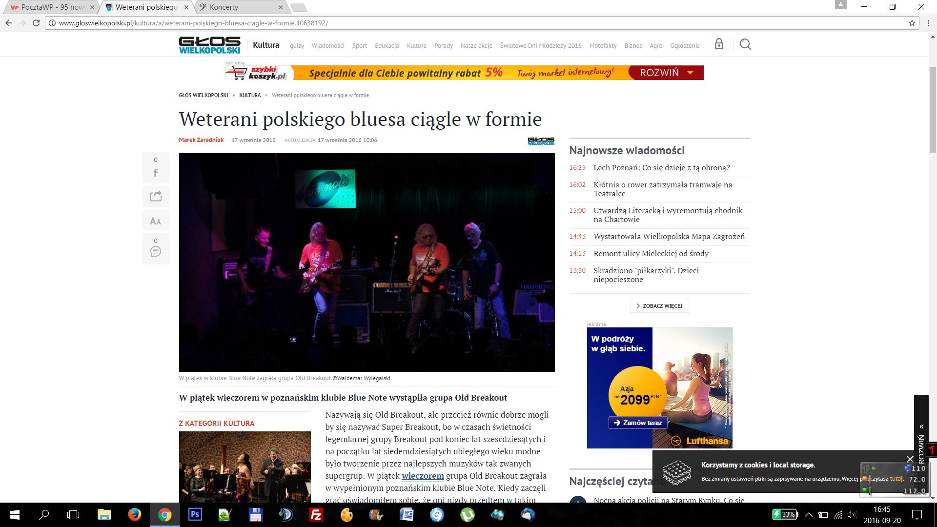Click the 'wieczorem' link in the article
The image size is (937, 527).
(423, 476)
